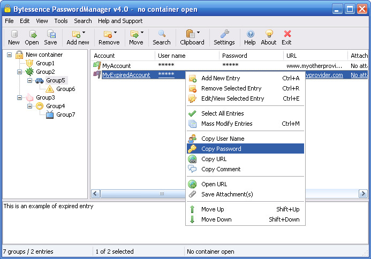The height and width of the screenshot is (259, 371).
Task: Open the Remove dropdown arrow
Action: coord(115,33)
